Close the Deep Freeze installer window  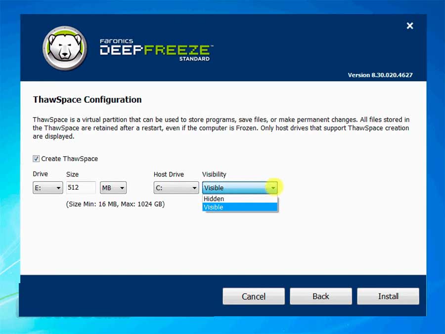click(409, 26)
